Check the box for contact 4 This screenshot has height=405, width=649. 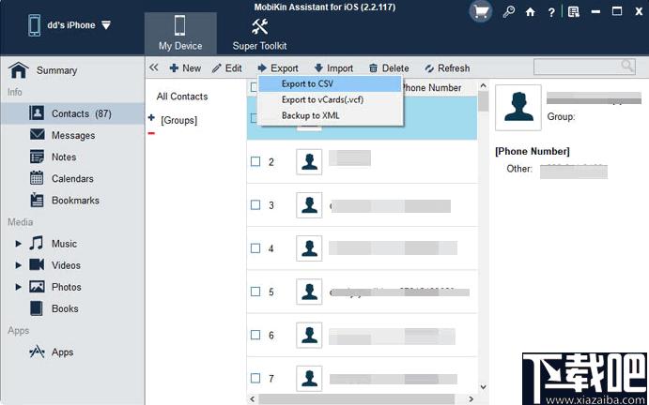[x=255, y=248]
